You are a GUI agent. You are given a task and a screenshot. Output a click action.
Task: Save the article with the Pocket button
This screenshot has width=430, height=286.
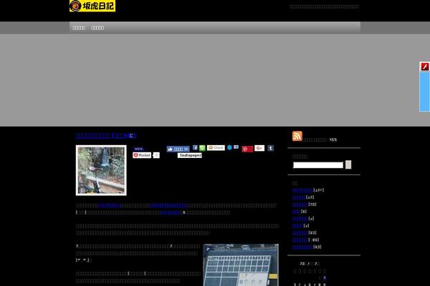coord(142,155)
